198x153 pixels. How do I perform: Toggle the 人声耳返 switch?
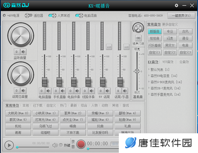52,15
